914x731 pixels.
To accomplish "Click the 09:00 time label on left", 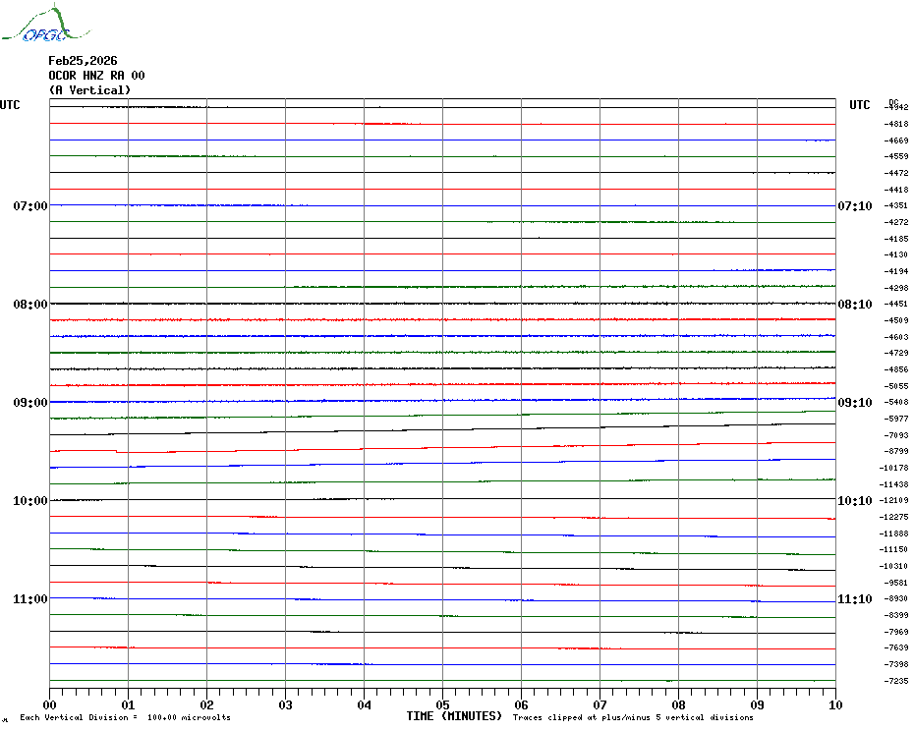I will click(29, 403).
